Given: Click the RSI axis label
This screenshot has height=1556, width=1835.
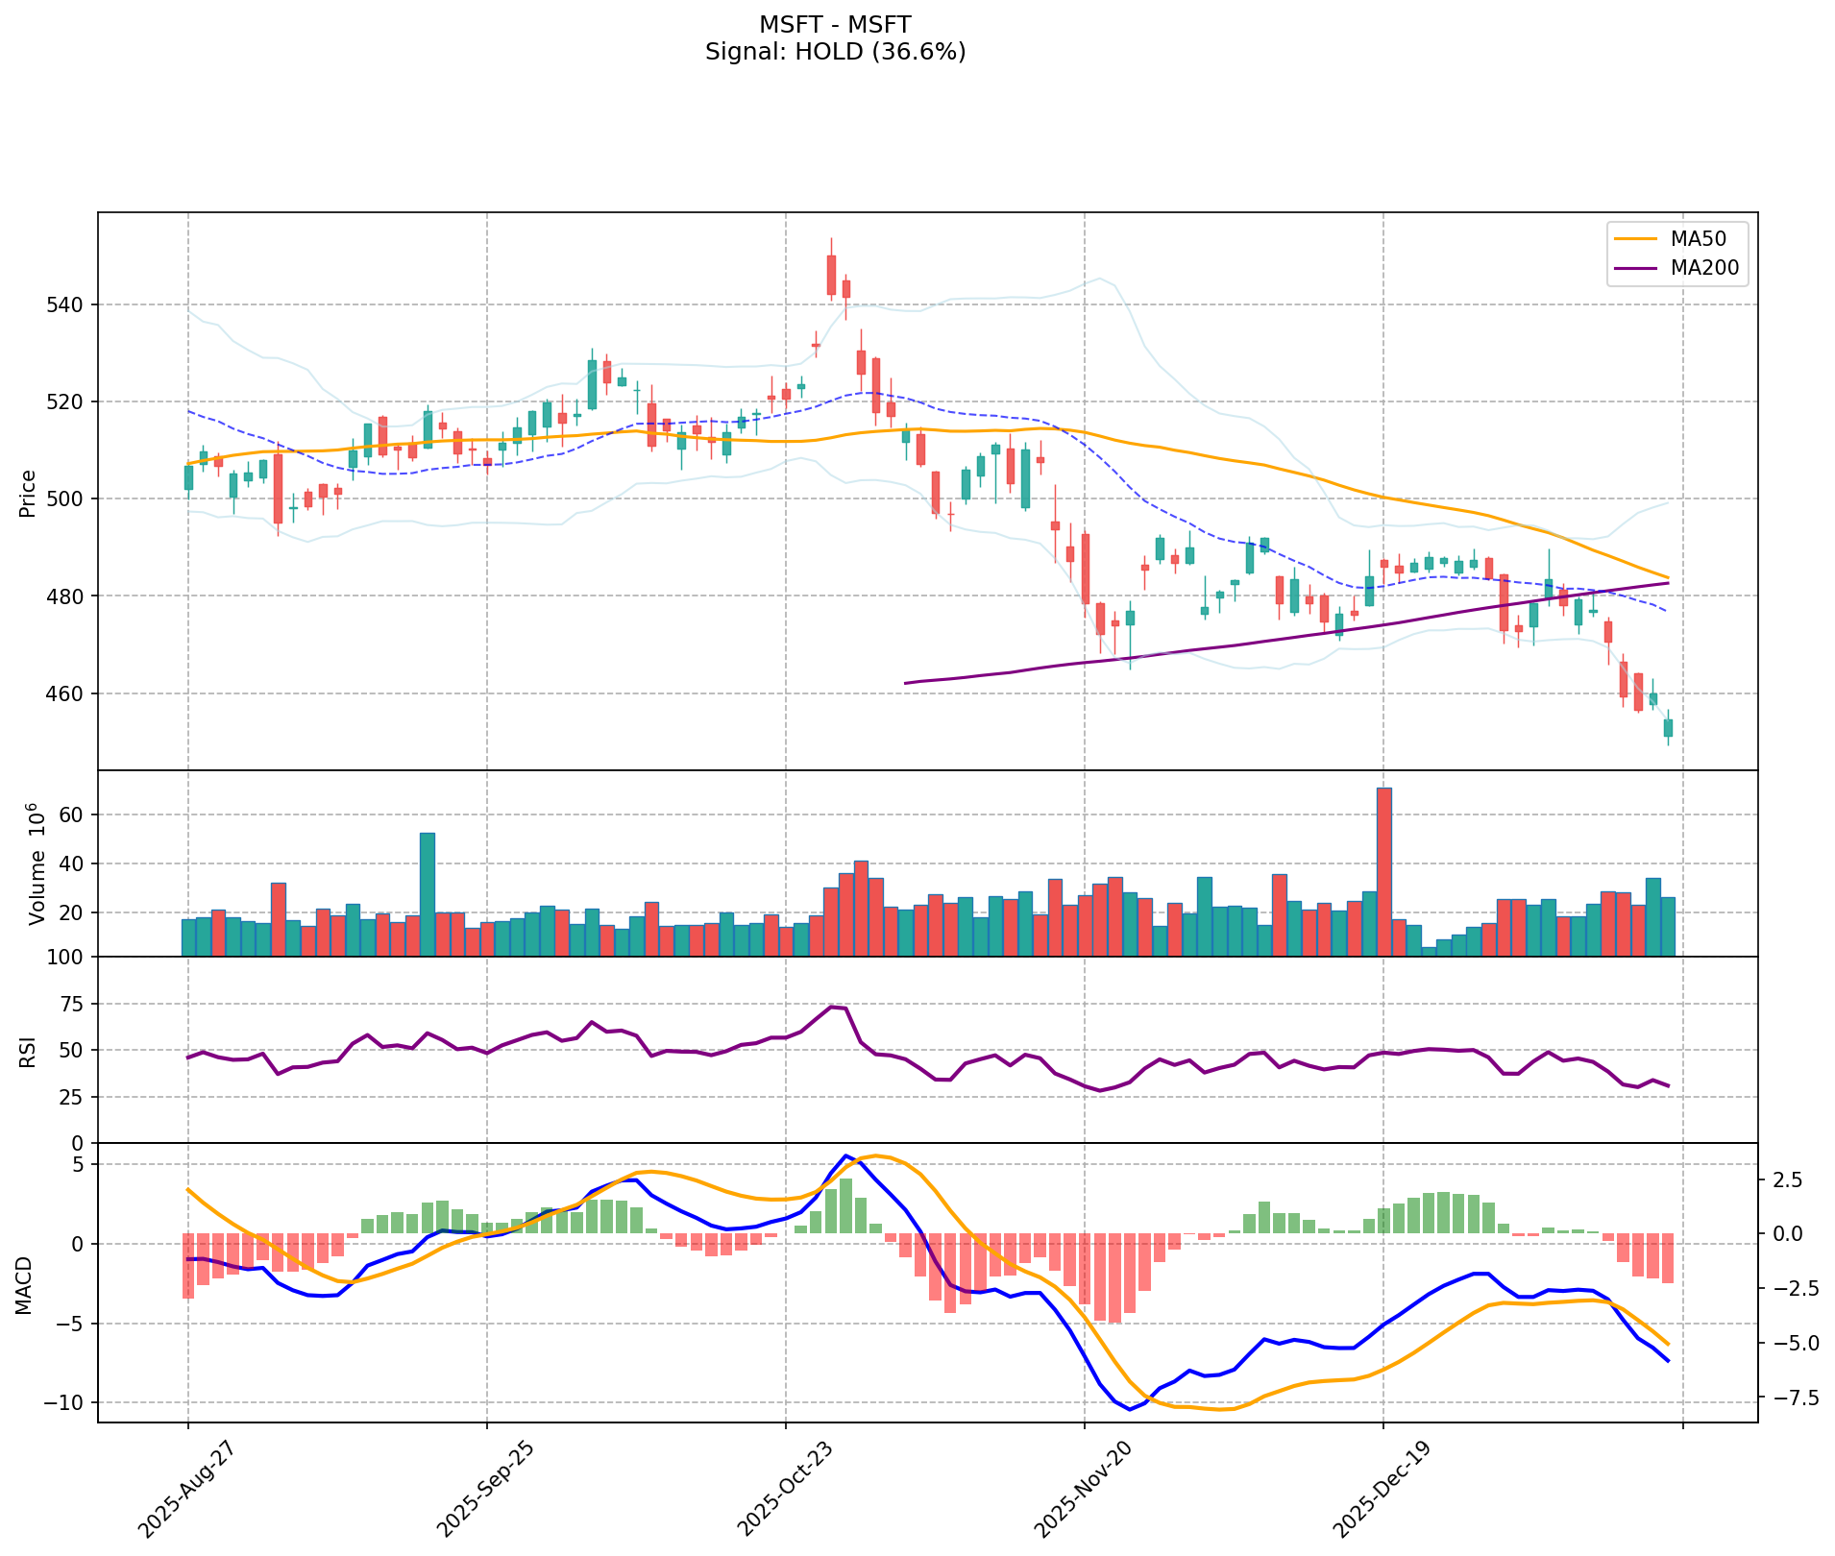Looking at the screenshot, I should click(28, 1051).
